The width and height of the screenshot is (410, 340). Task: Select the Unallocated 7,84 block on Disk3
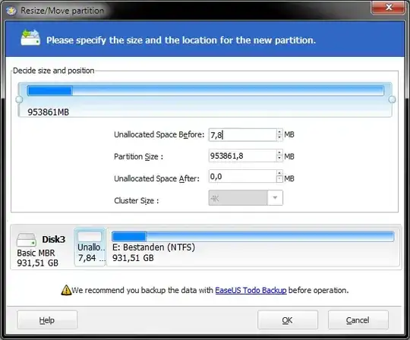[90, 247]
